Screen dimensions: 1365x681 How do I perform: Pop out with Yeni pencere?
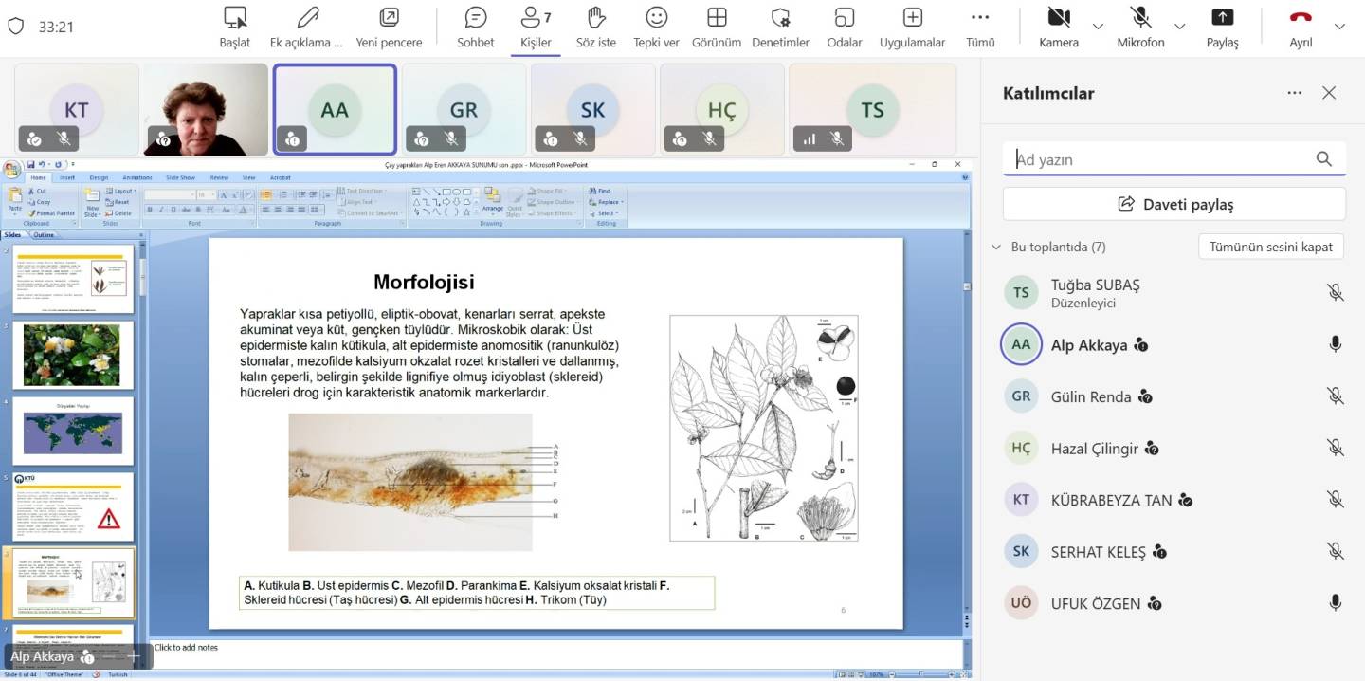[x=389, y=27]
